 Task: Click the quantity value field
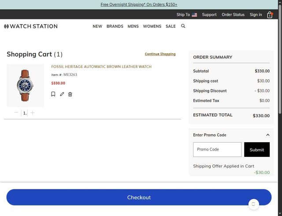tap(25, 113)
